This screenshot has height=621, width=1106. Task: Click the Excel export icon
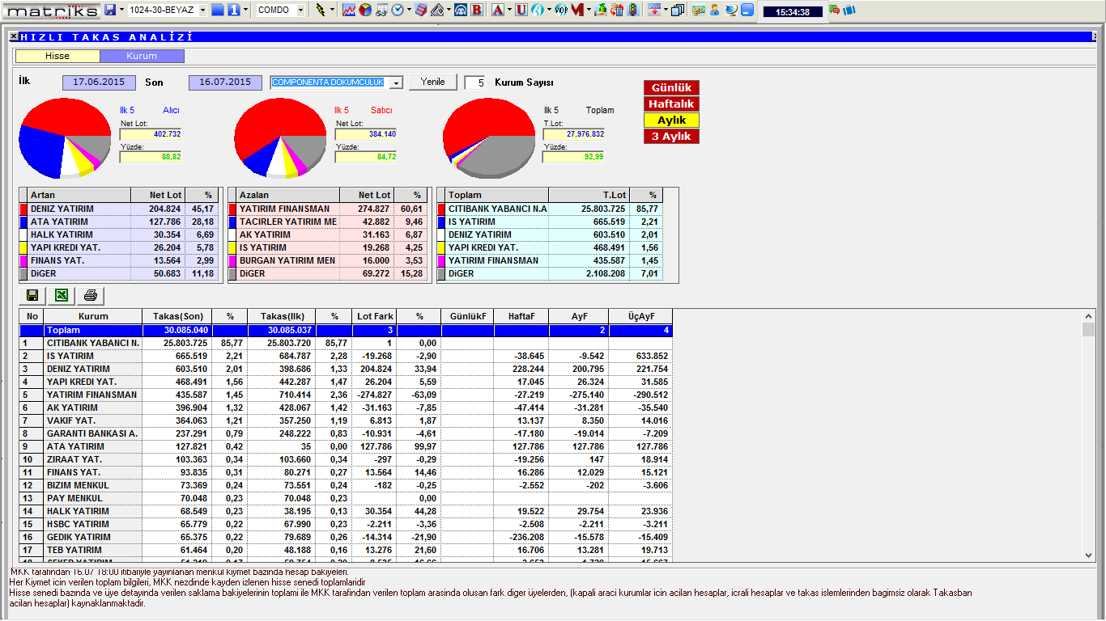click(x=62, y=295)
